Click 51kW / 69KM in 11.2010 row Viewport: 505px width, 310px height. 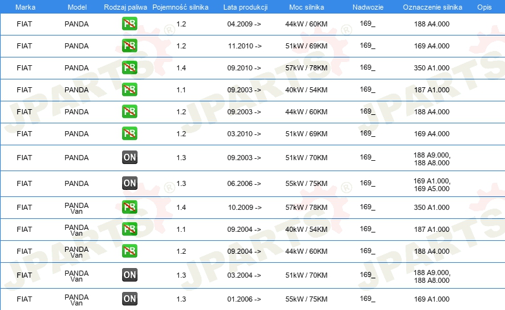(306, 46)
